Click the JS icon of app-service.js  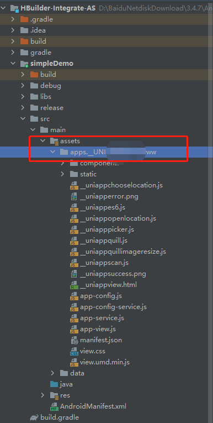(x=74, y=318)
